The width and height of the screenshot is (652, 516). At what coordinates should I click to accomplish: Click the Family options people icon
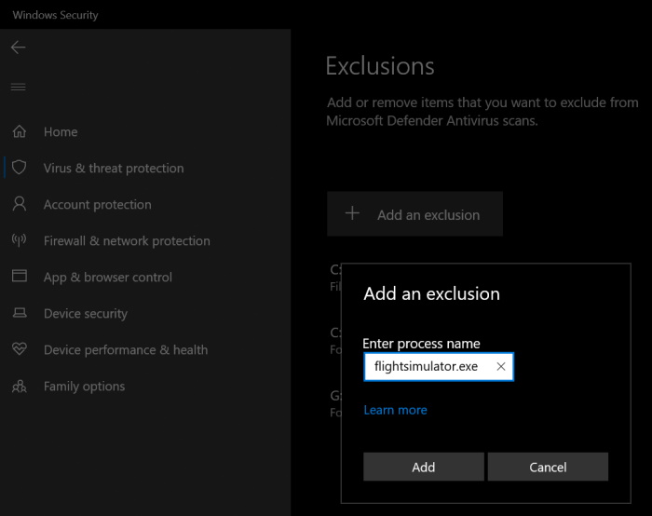point(20,387)
